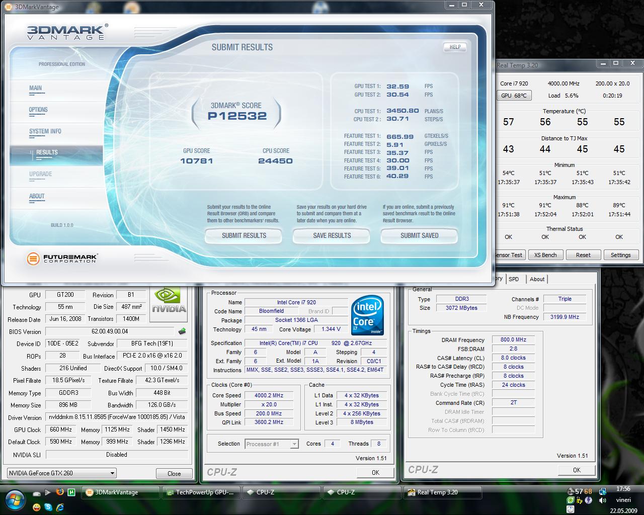Click the purple lightning bolt tray icon
Image resolution: width=644 pixels, height=515 pixels.
(589, 500)
